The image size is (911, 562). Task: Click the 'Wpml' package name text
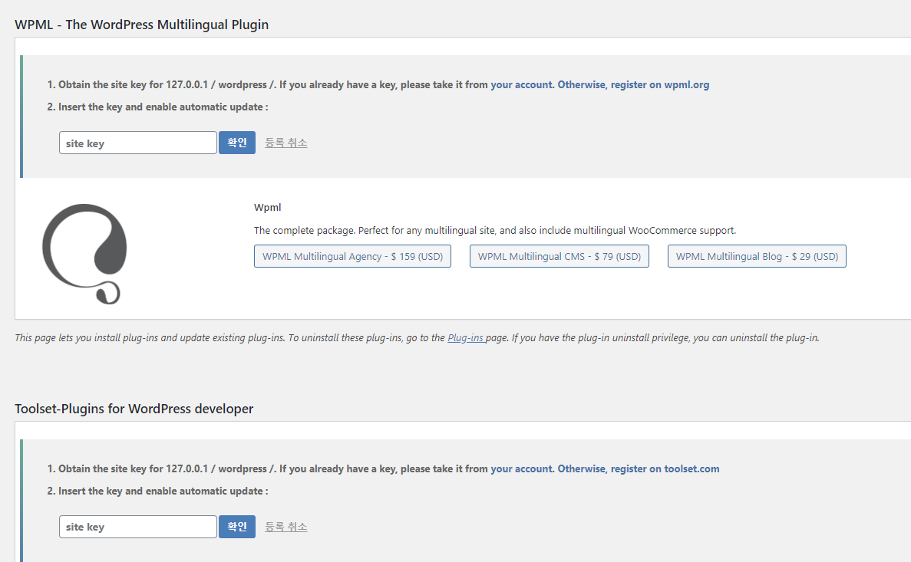click(x=267, y=207)
